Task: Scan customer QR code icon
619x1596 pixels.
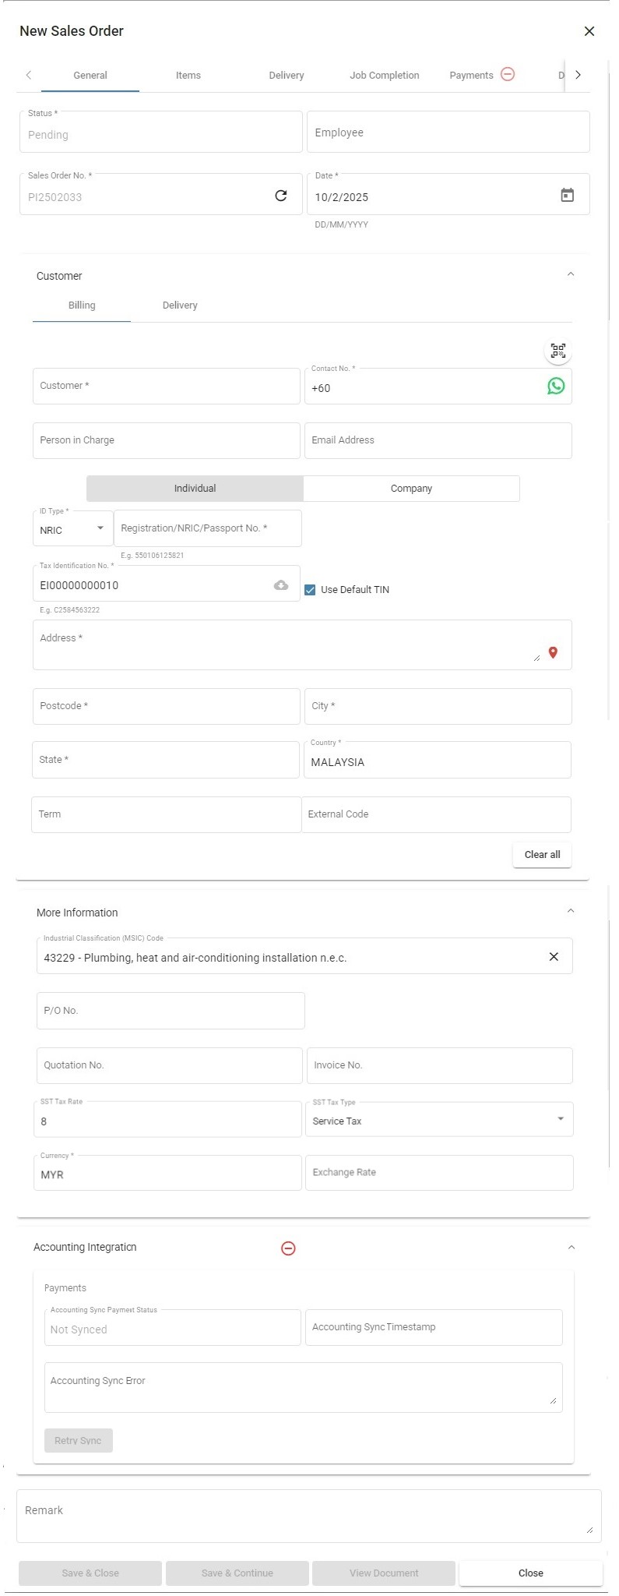Action: coord(558,351)
